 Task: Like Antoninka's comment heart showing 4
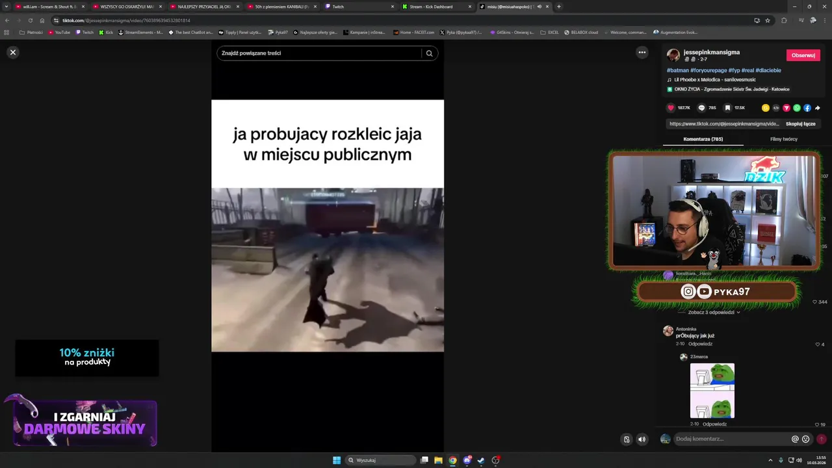coord(818,344)
